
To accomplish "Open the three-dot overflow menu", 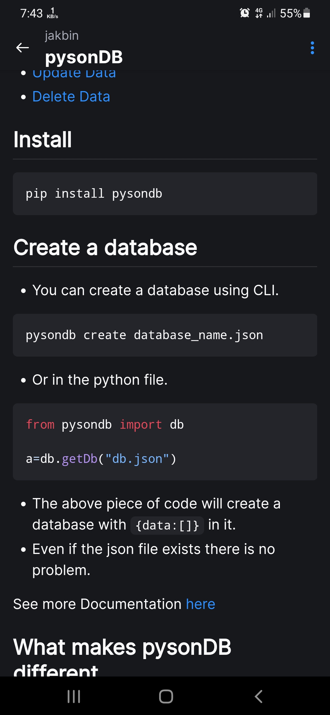I will point(312,48).
